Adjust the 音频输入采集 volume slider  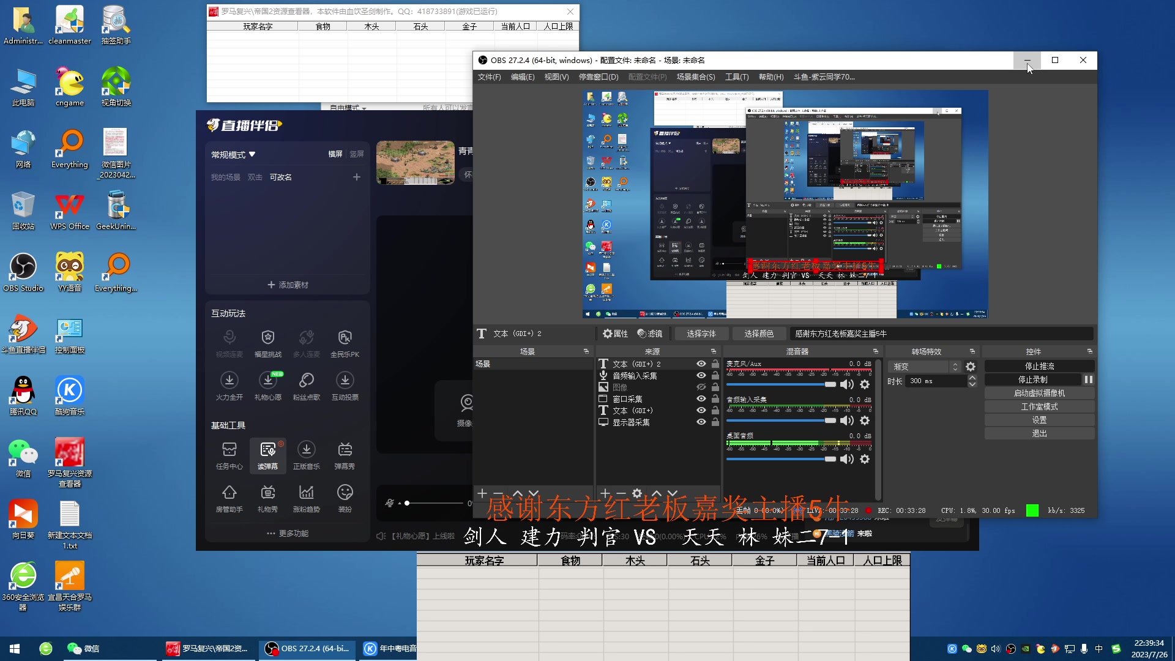pos(830,421)
